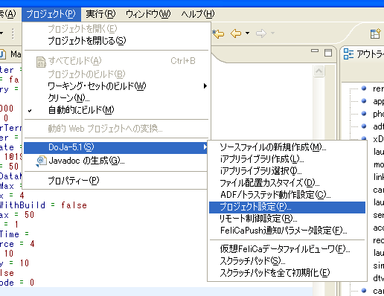Toggle 自動的にビルド(M) checkmark option
Screen dimensions: 384x296
pyautogui.click(x=115, y=110)
